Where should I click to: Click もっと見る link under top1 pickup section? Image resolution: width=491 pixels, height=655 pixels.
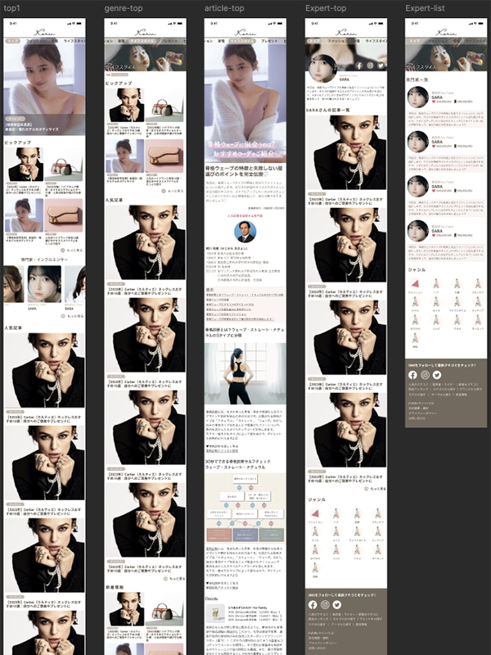pos(74,251)
